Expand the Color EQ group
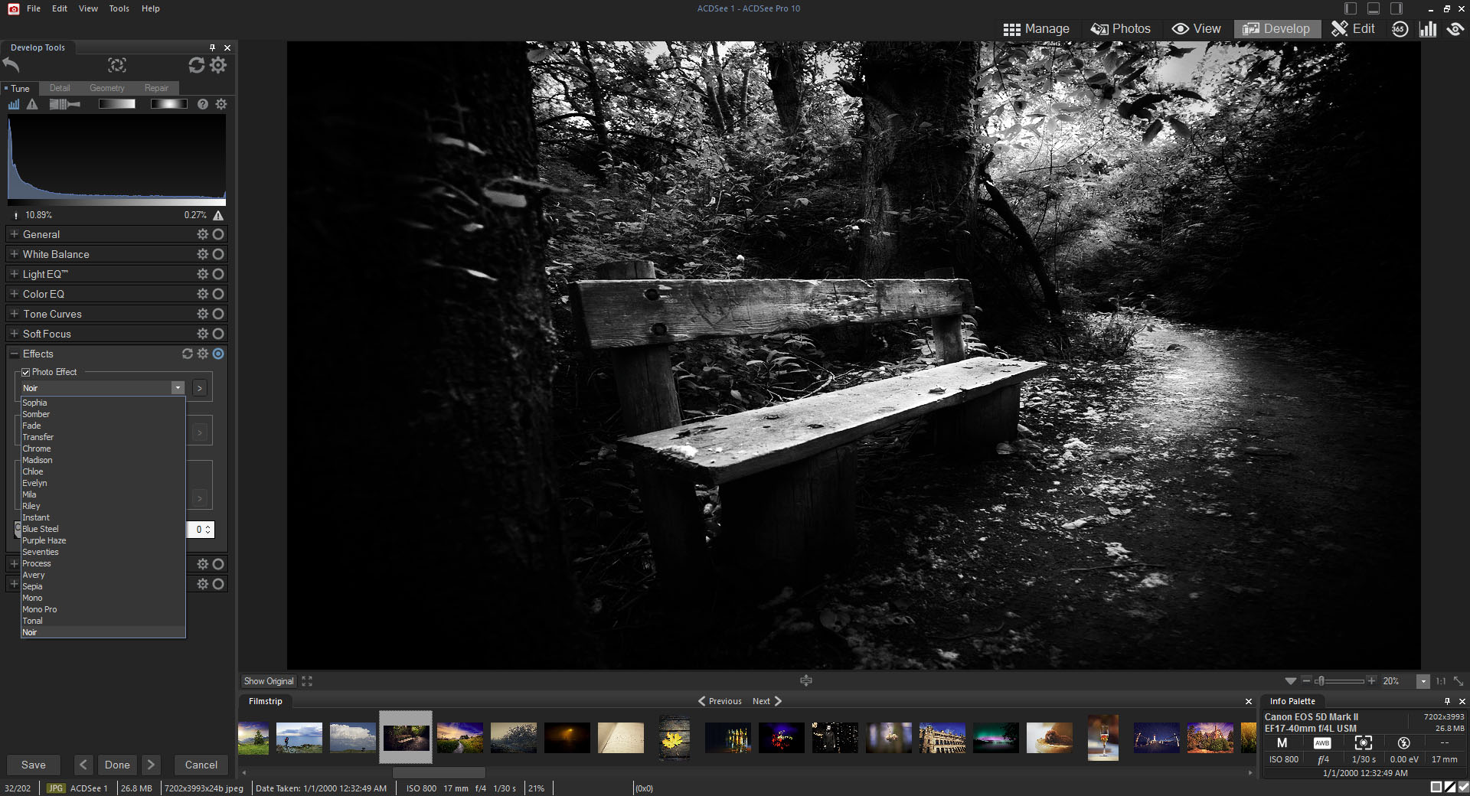This screenshot has width=1470, height=796. coord(14,294)
